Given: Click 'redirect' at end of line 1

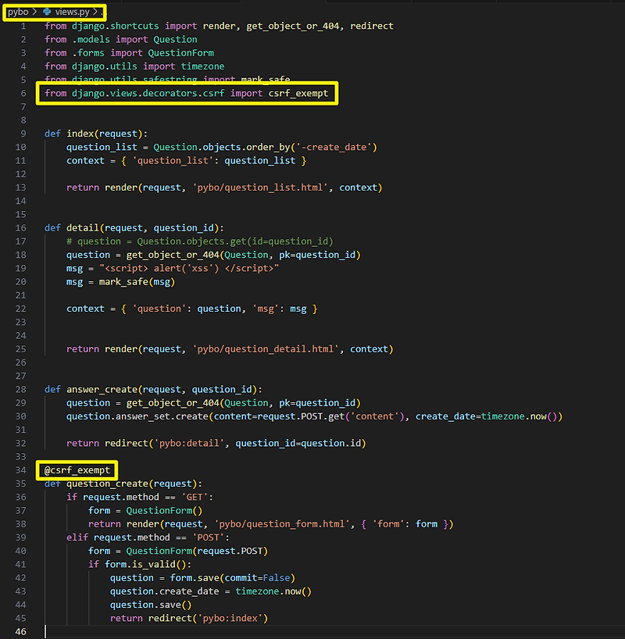Looking at the screenshot, I should [x=372, y=26].
